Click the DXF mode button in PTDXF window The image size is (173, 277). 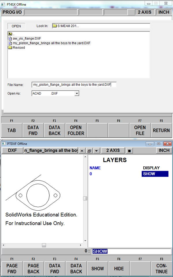click(x=12, y=150)
